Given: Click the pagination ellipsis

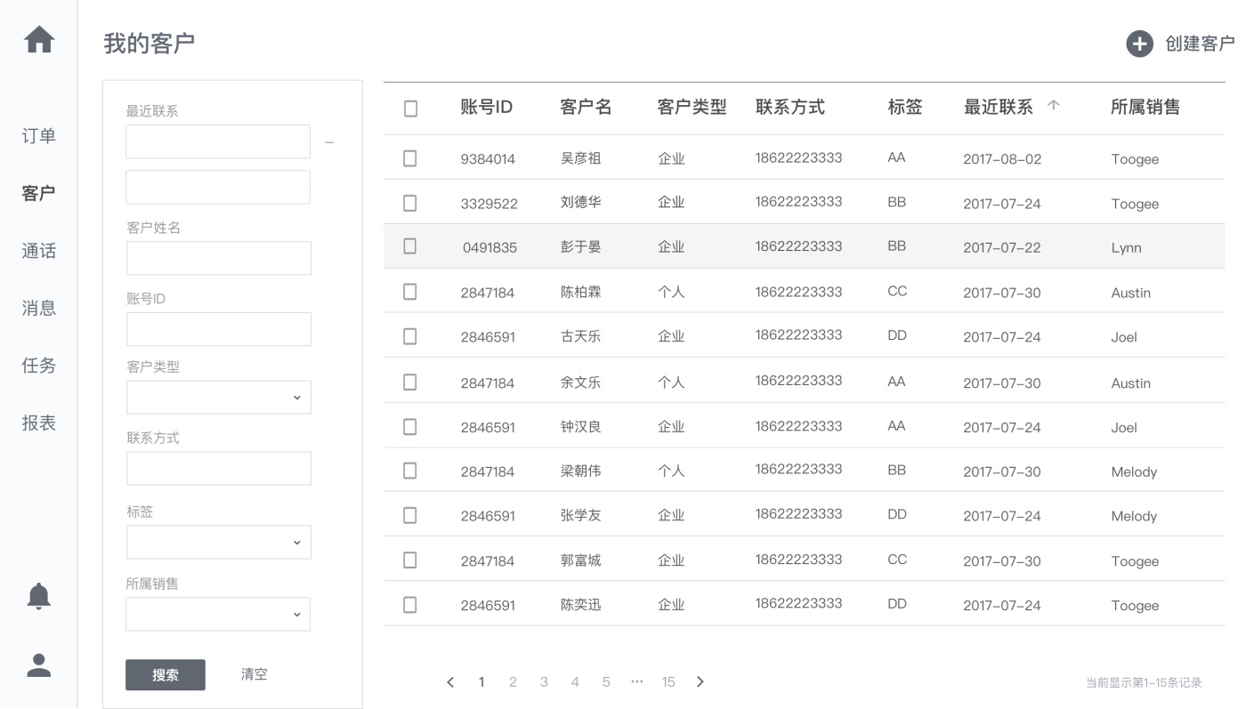Looking at the screenshot, I should (636, 681).
